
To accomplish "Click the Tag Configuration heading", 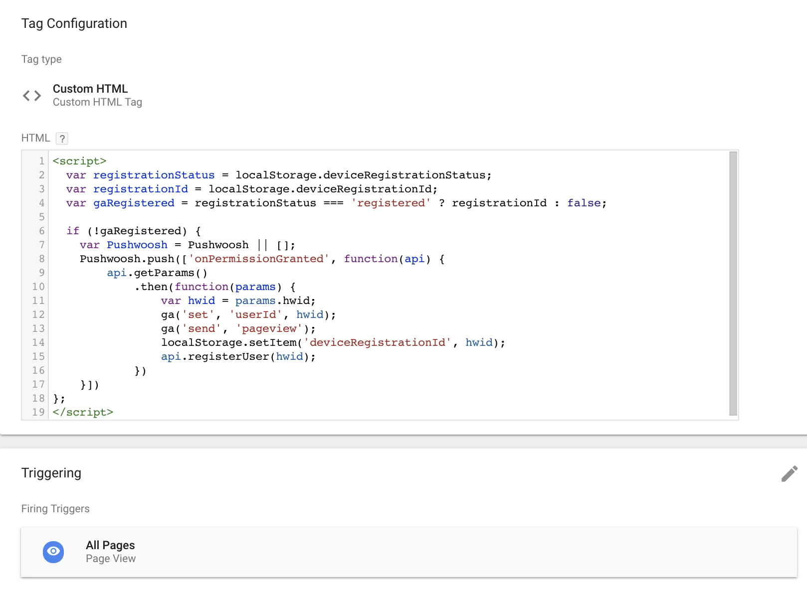I will pyautogui.click(x=74, y=23).
